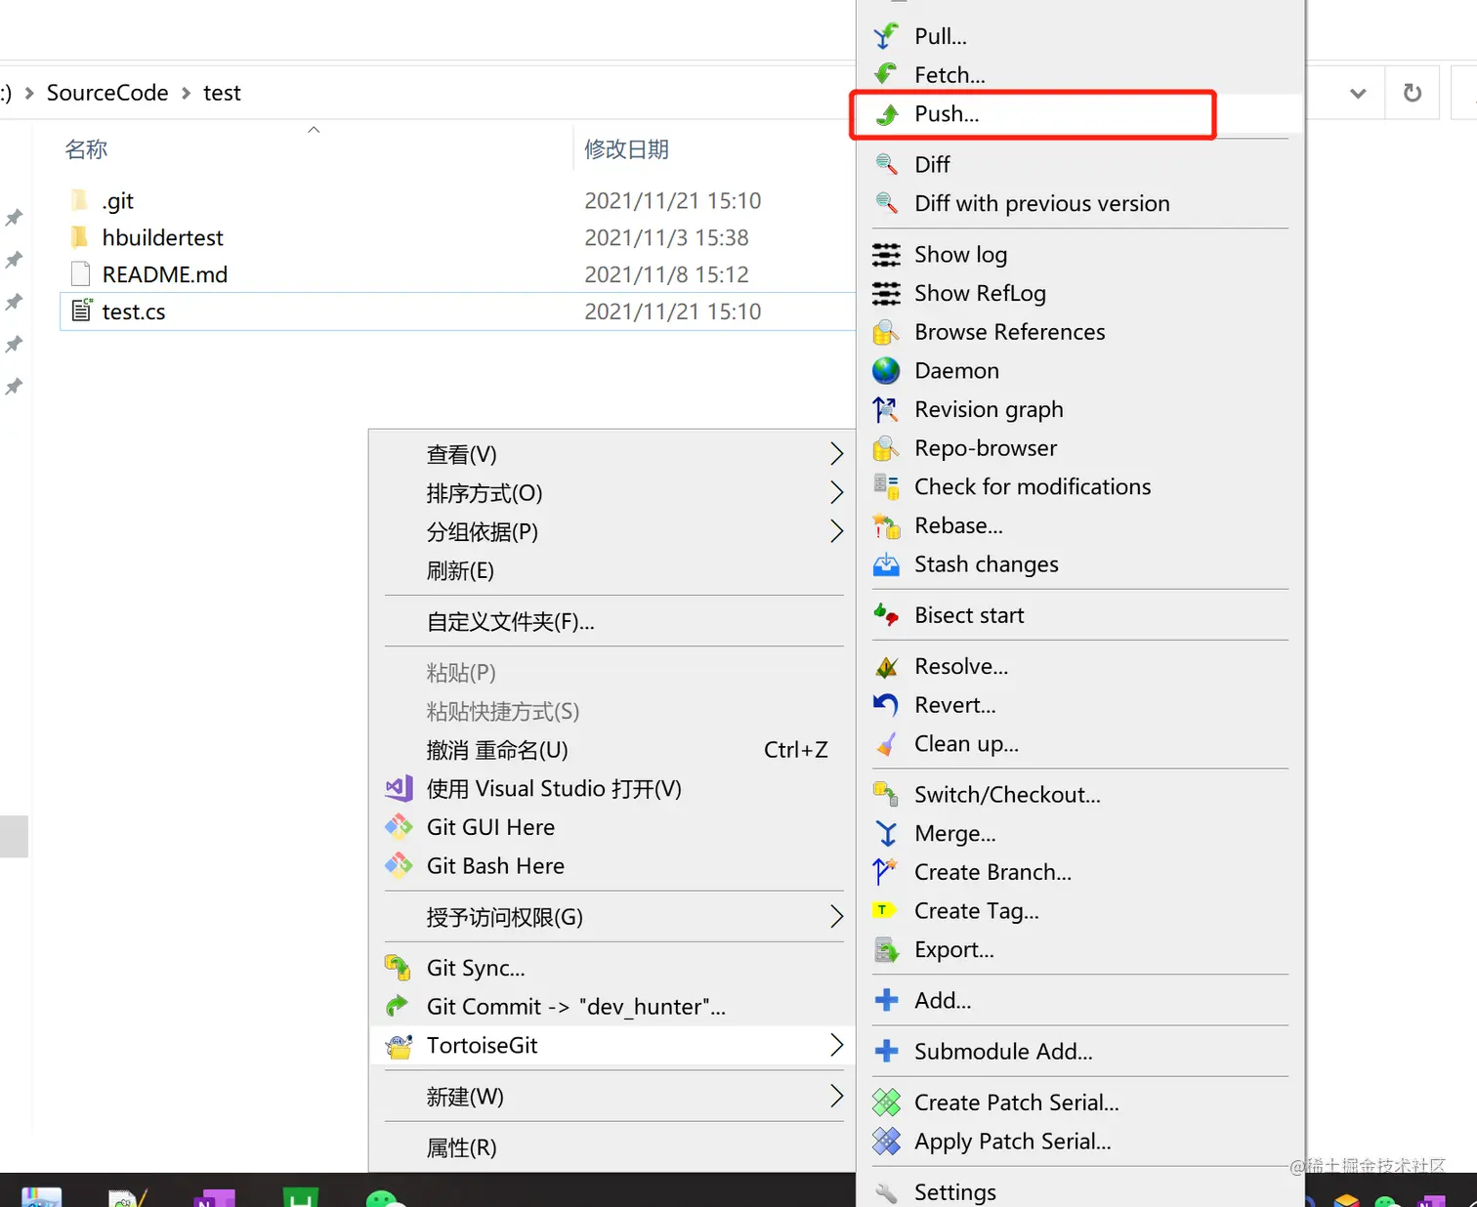
Task: Click the green H app taskbar icon
Action: [x=301, y=1197]
